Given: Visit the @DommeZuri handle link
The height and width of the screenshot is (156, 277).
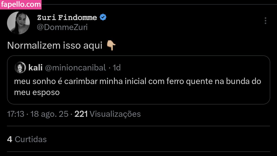Looking at the screenshot, I should click(x=62, y=27).
